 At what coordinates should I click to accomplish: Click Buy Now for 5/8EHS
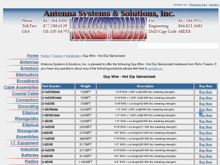205,156
